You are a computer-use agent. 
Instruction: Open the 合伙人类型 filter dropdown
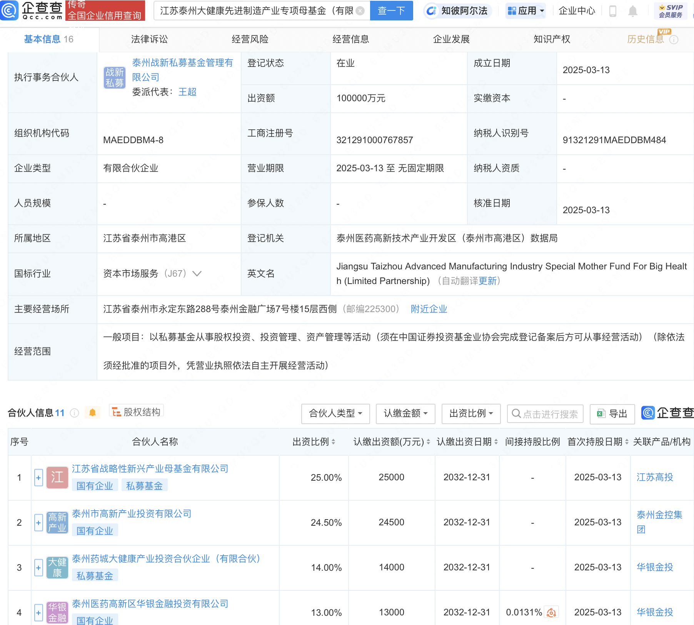[335, 414]
